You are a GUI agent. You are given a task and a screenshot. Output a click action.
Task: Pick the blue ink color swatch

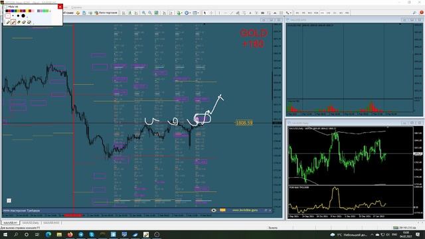click(13, 11)
